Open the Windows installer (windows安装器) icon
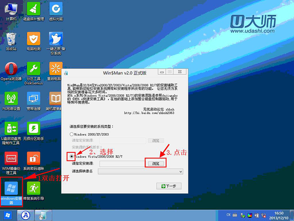The image size is (294, 221). [11, 189]
